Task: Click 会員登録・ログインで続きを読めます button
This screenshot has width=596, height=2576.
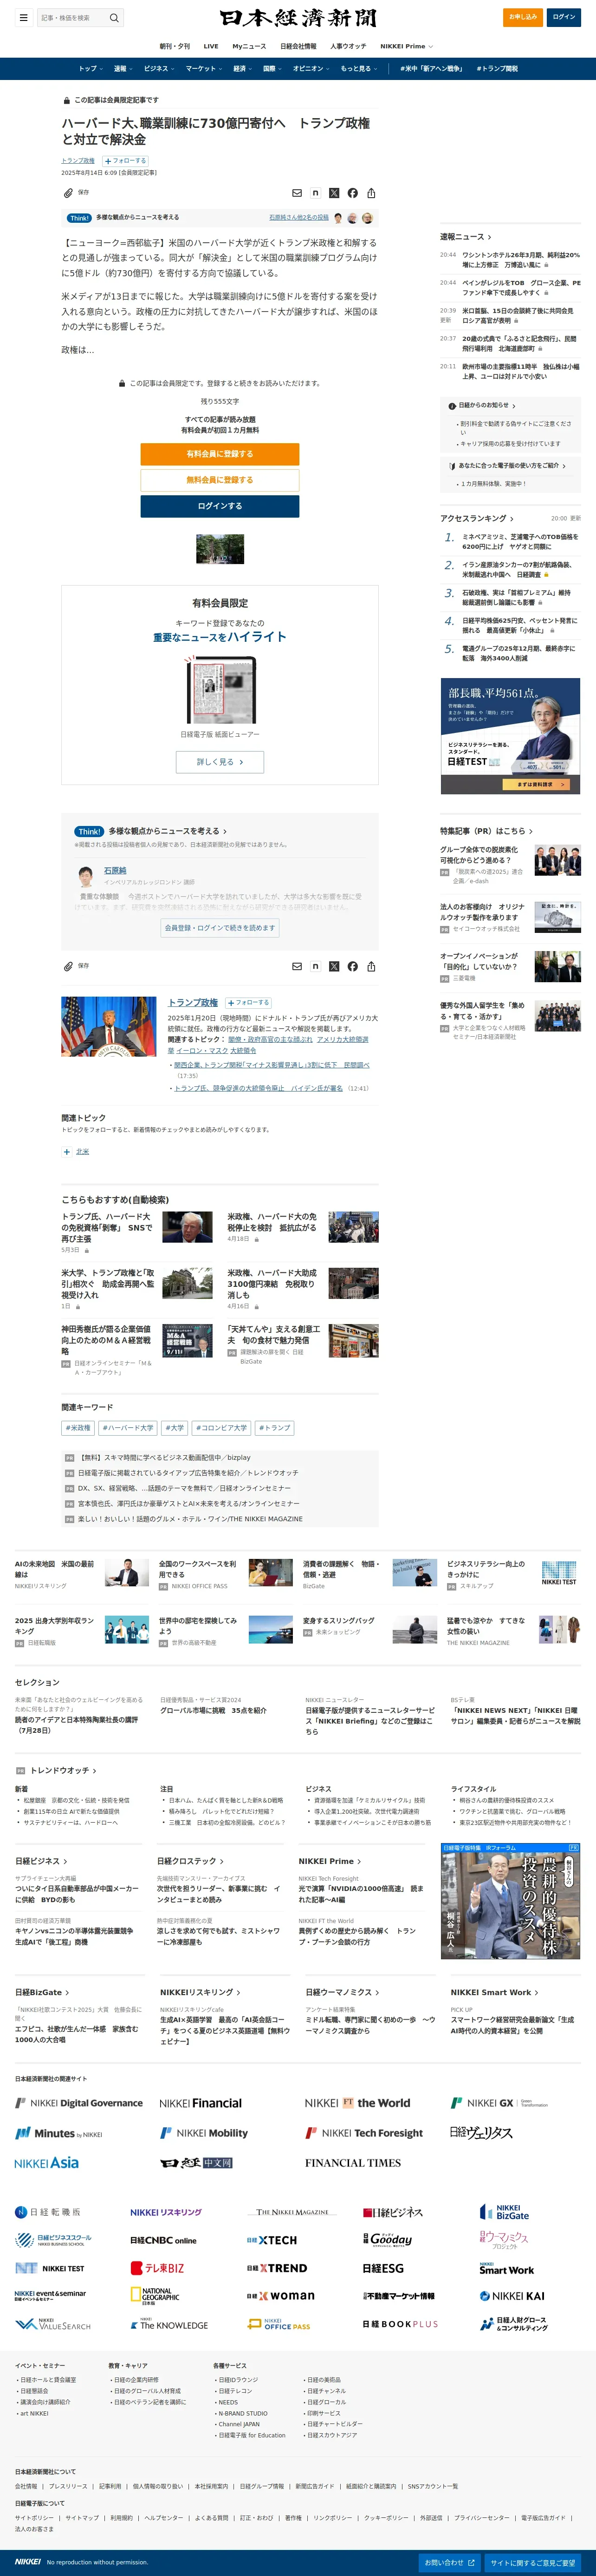Action: point(220,928)
